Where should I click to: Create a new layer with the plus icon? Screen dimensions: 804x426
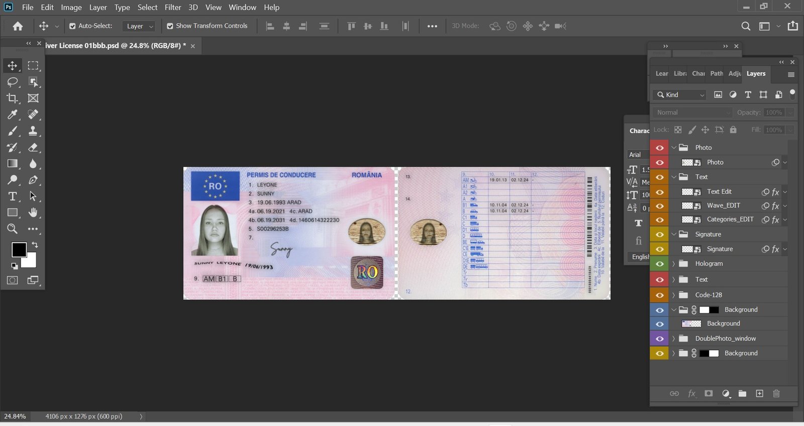pos(759,394)
